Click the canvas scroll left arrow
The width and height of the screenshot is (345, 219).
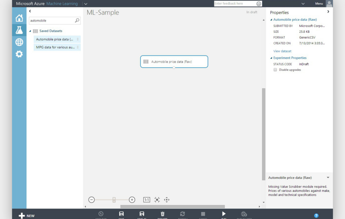point(85,206)
